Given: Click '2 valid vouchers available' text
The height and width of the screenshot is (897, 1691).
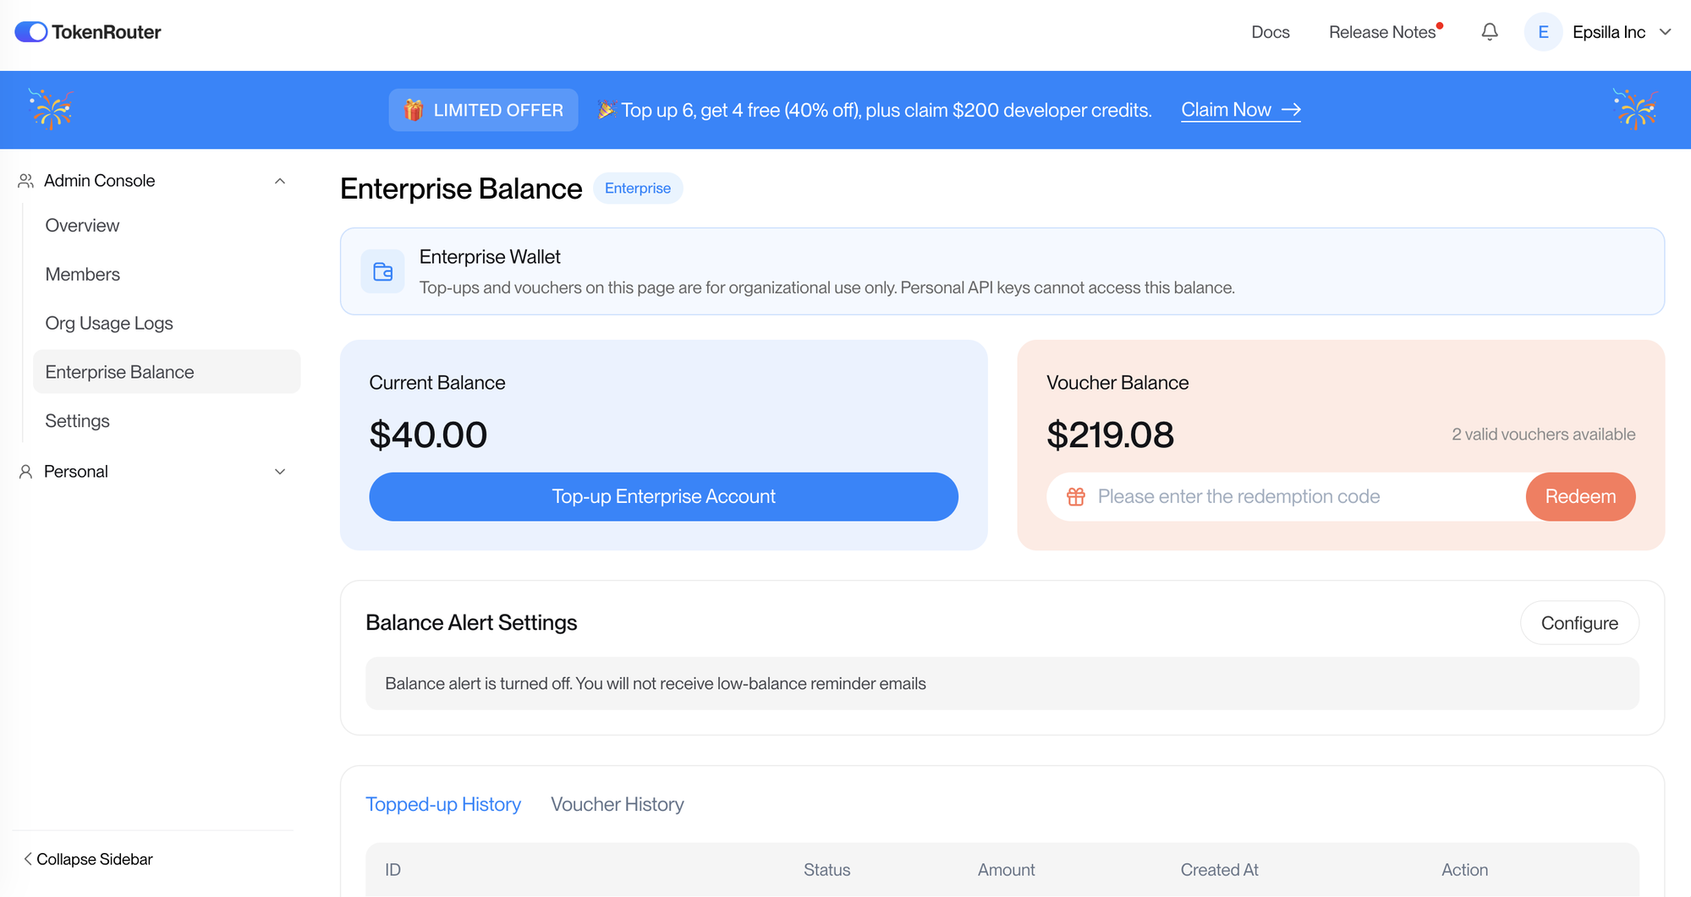Looking at the screenshot, I should [x=1544, y=435].
